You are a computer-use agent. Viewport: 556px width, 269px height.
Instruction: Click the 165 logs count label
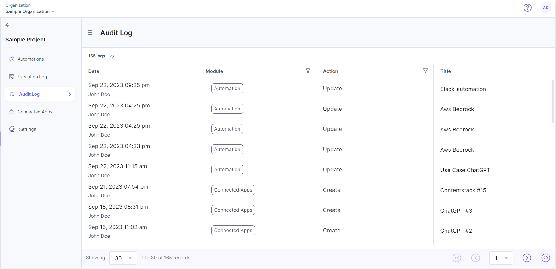(x=97, y=56)
